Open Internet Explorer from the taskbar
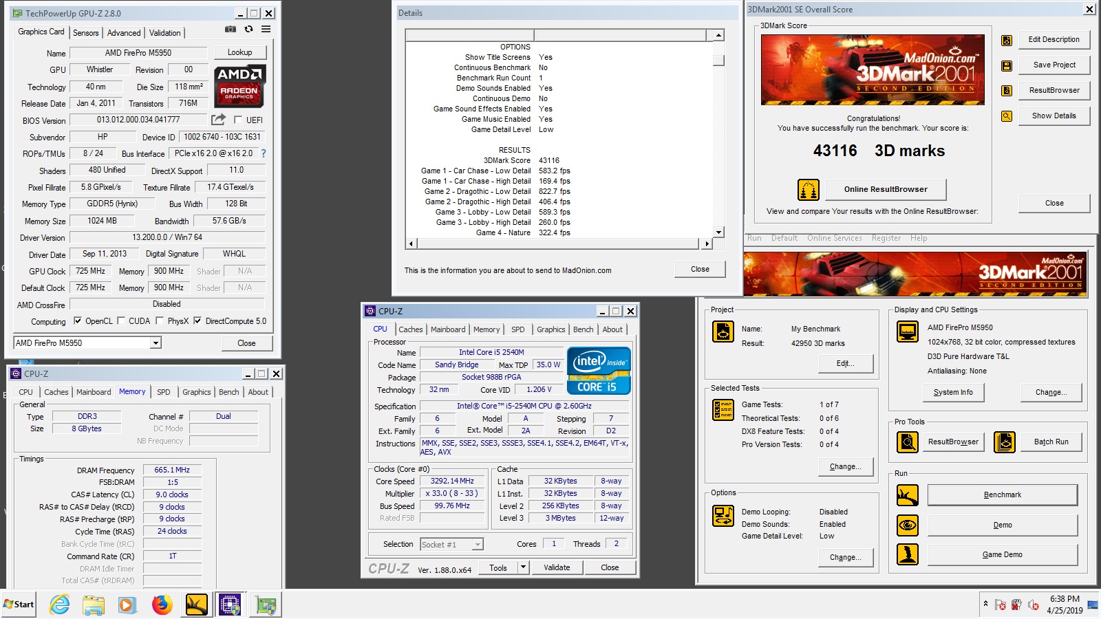 60,605
